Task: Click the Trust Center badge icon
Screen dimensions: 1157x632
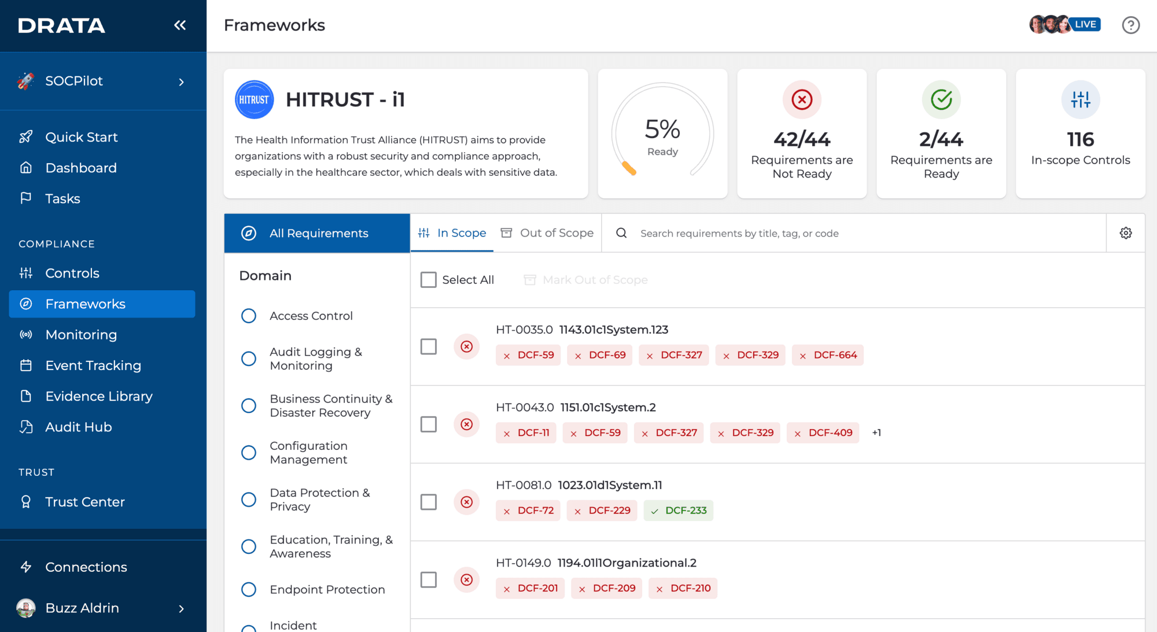Action: pyautogui.click(x=26, y=502)
